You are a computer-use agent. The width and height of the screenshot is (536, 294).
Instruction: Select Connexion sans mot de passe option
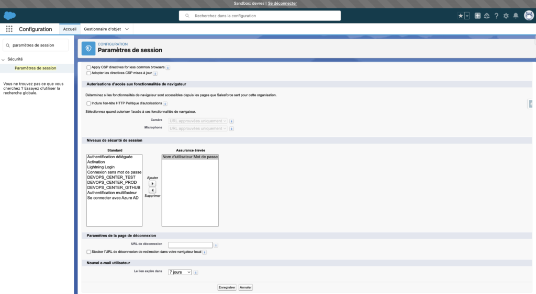(114, 172)
